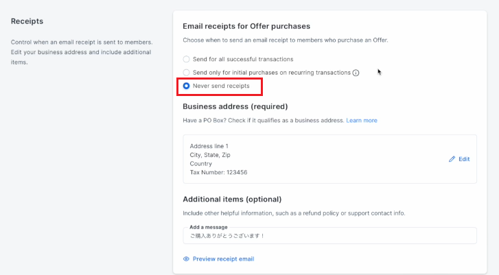This screenshot has width=499, height=275.
Task: Click the "Address line 1" text
Action: 209,146
